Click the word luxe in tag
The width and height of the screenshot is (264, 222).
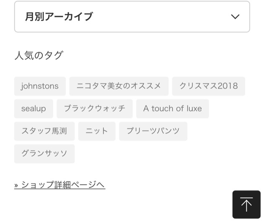(x=194, y=108)
